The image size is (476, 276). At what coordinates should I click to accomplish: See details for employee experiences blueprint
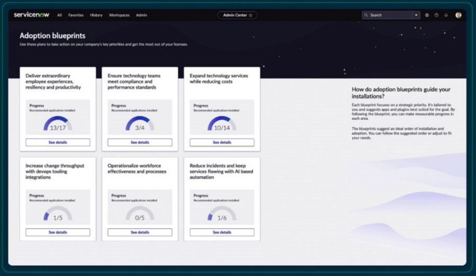point(58,142)
